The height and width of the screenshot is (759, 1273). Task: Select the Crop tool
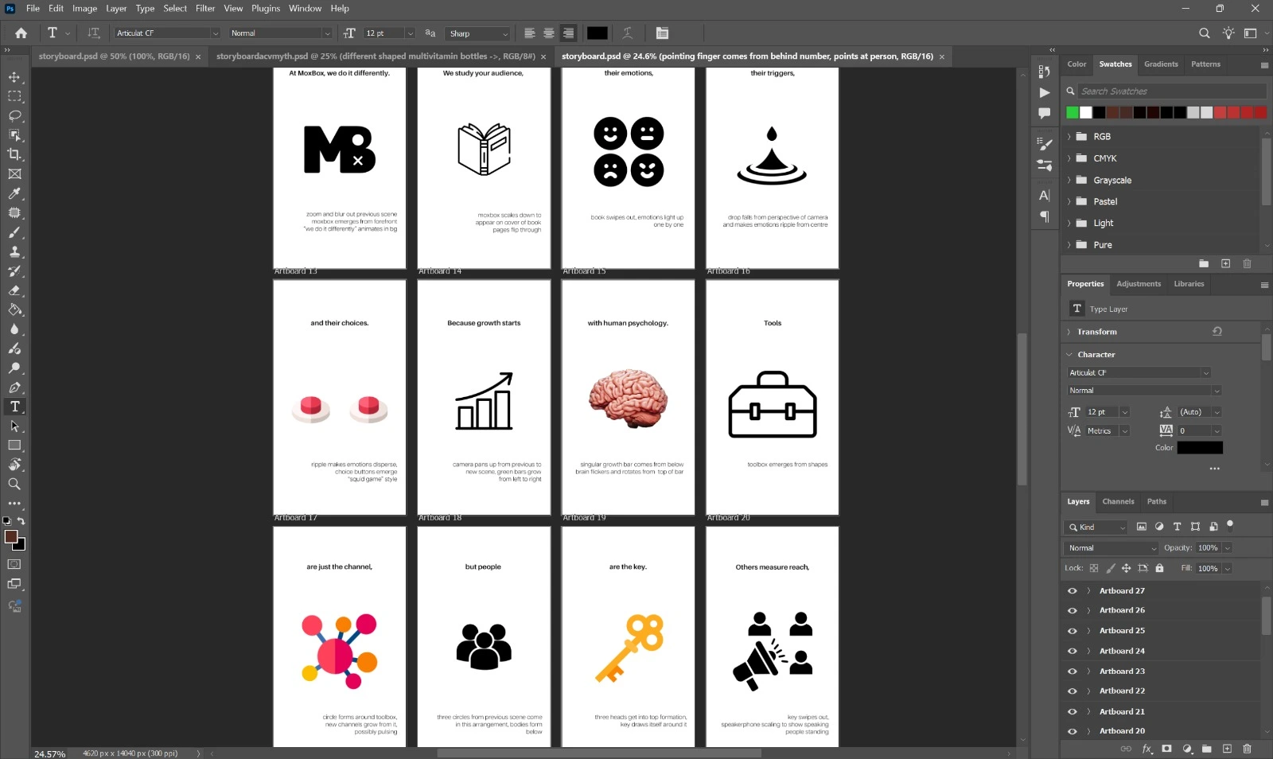[14, 154]
